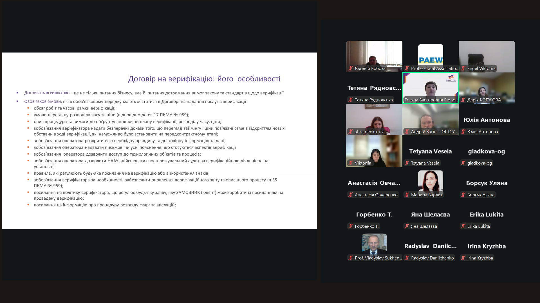
Task: Click muted microphone icon next to Engel Viktoriia
Action: coord(463,68)
